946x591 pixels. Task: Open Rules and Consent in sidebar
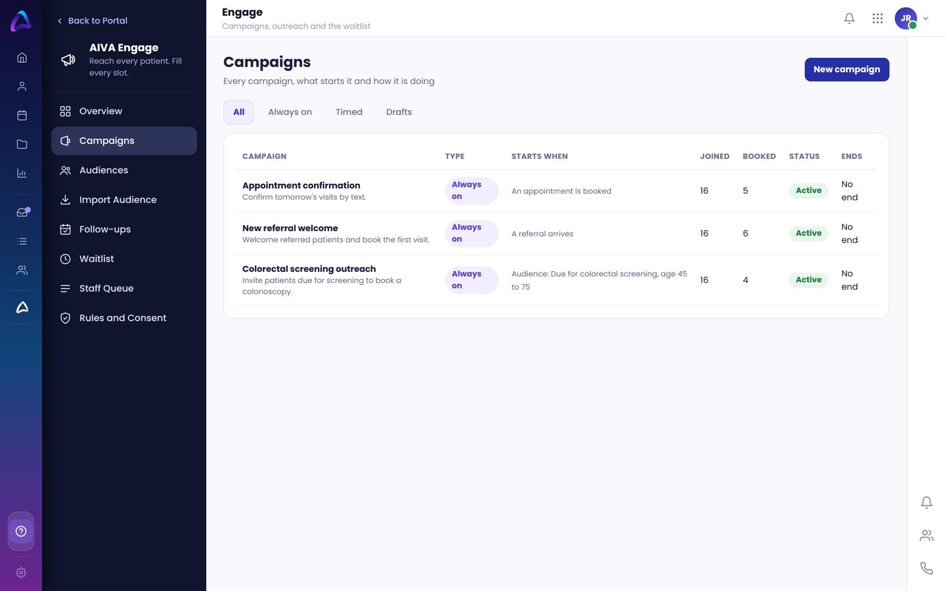[x=124, y=318]
